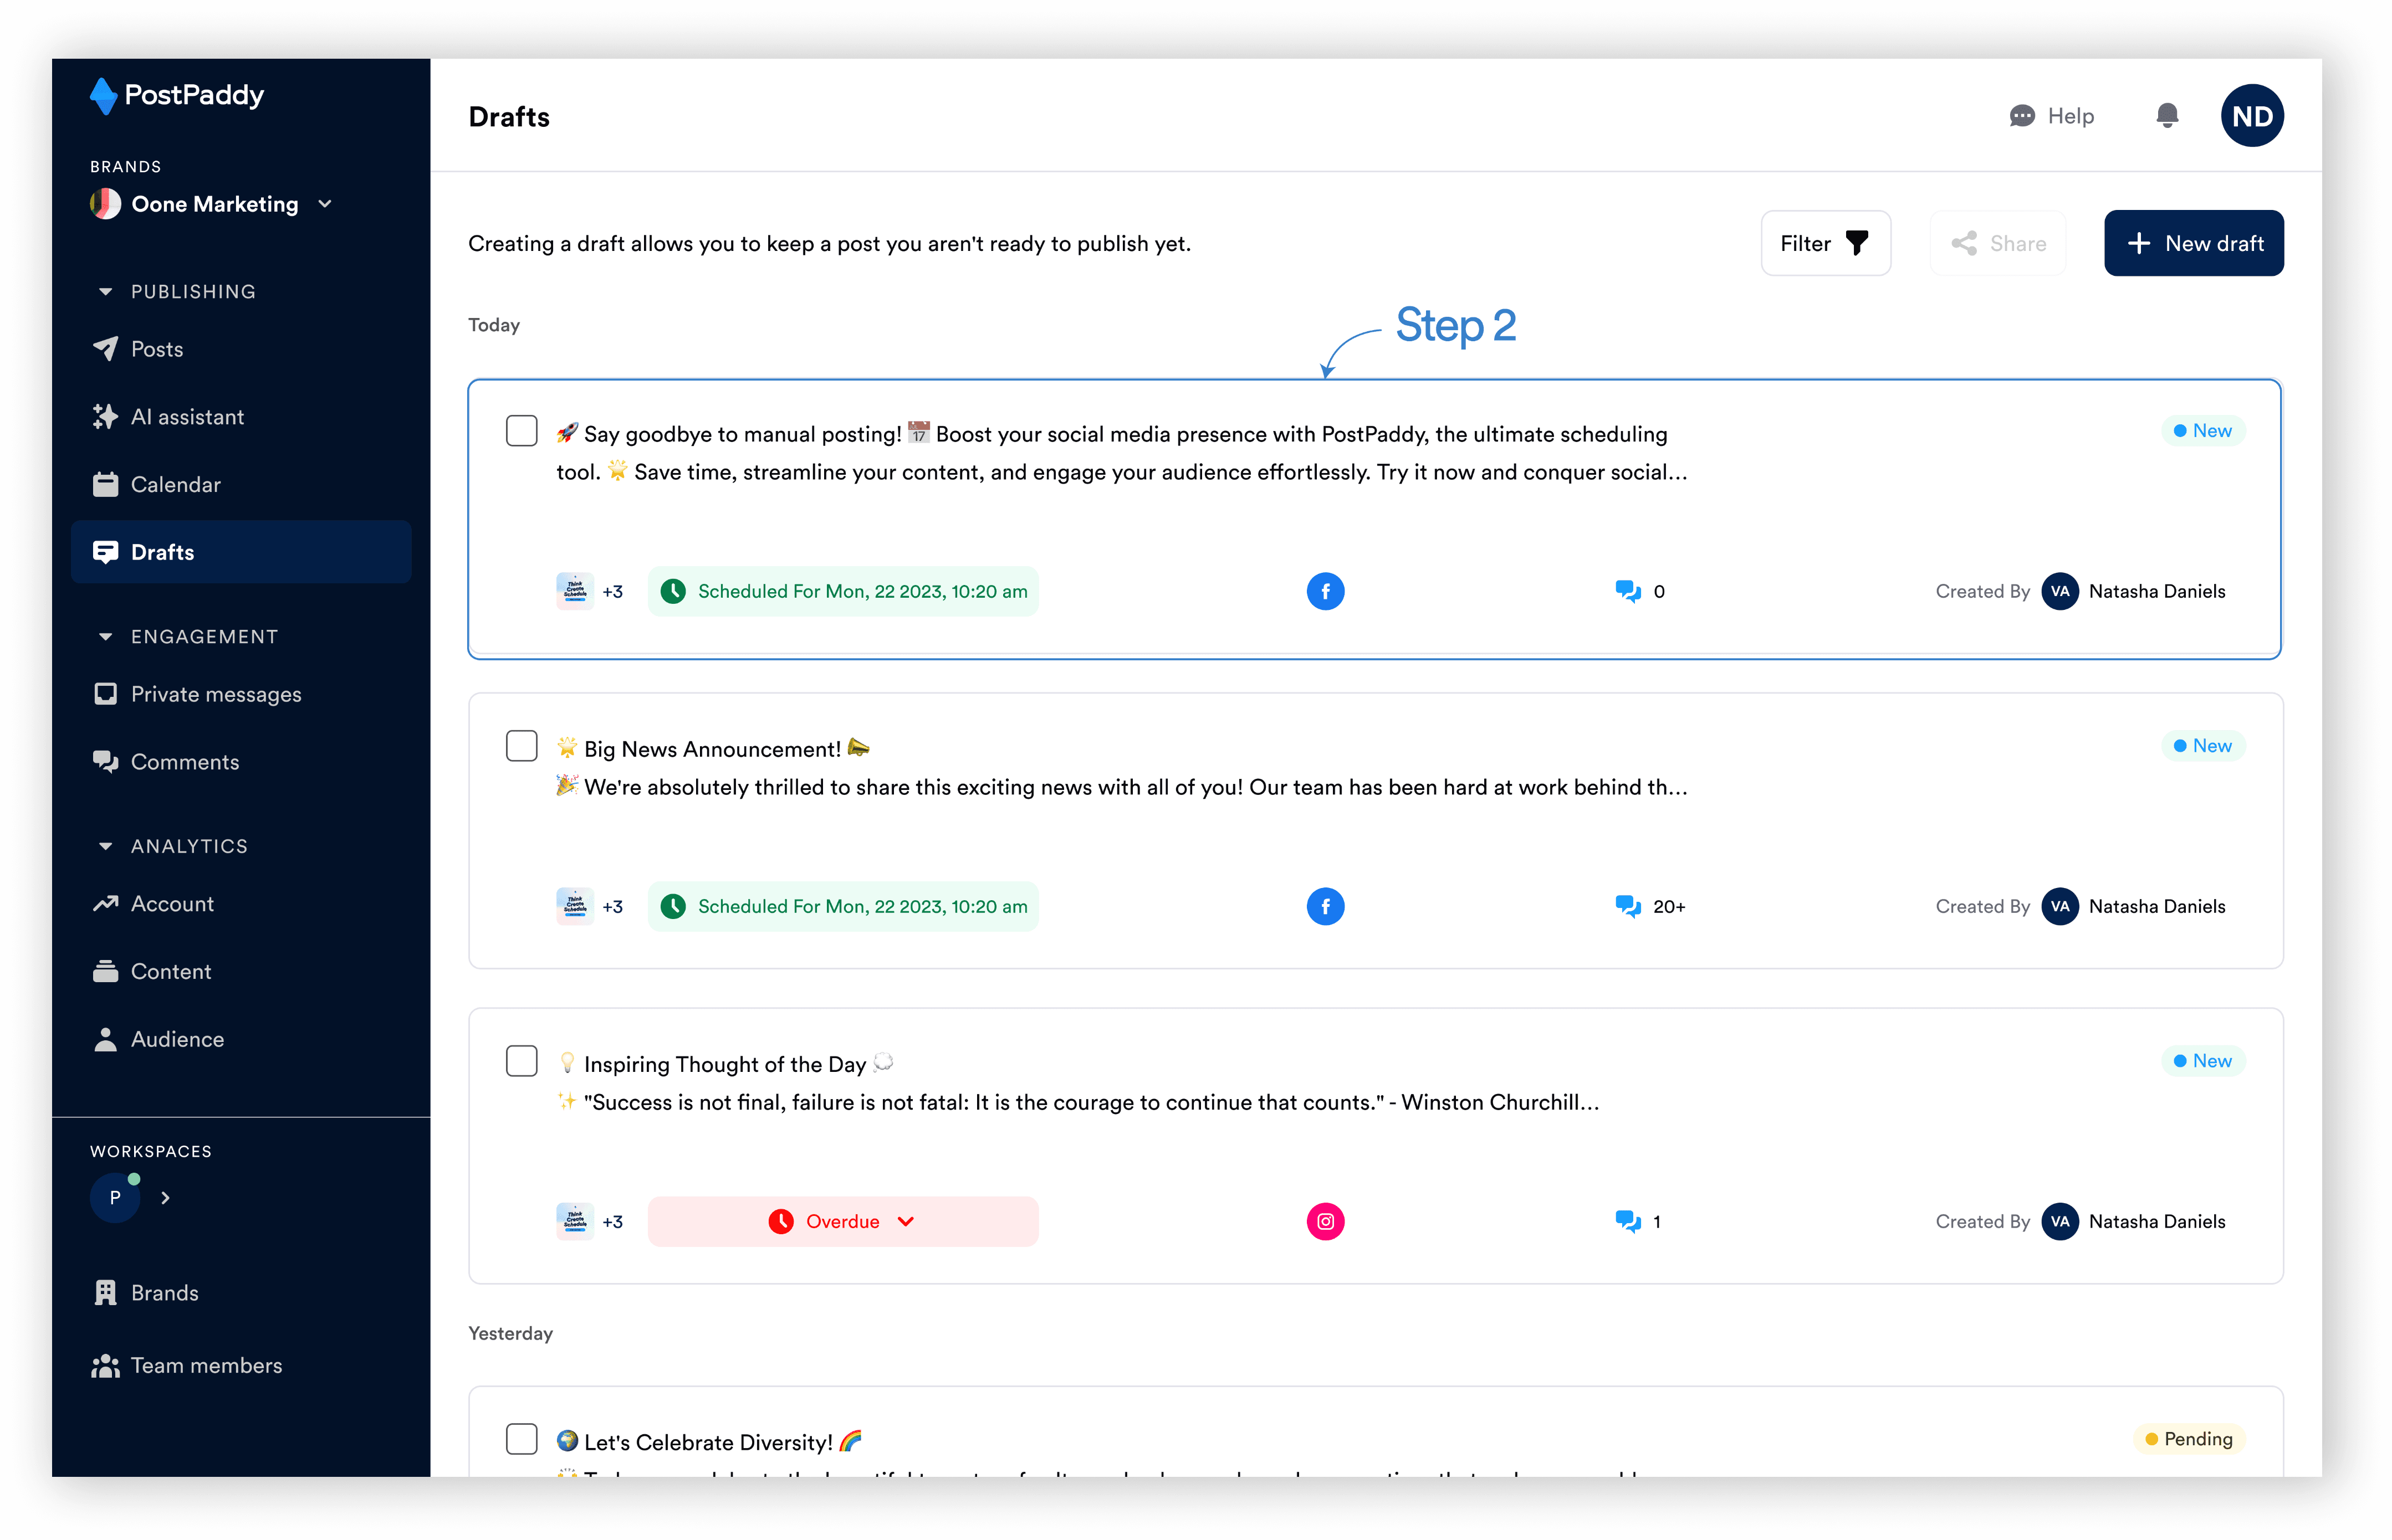2392x1540 pixels.
Task: Click the New status badge on first draft
Action: click(x=2202, y=431)
